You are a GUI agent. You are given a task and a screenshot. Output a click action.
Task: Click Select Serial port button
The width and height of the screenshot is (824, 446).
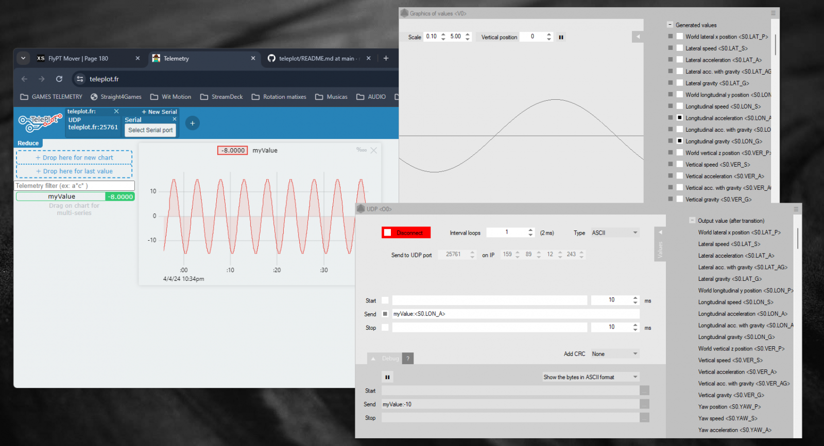pos(150,130)
